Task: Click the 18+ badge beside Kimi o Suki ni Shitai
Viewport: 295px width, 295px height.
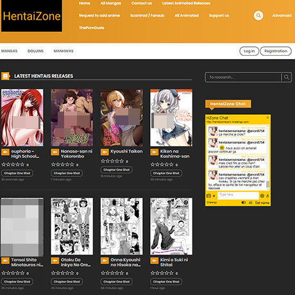Action: coord(154,260)
